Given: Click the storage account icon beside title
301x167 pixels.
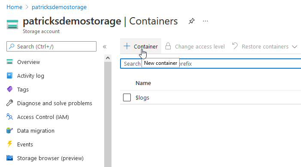Looking at the screenshot, I should click(12, 24).
